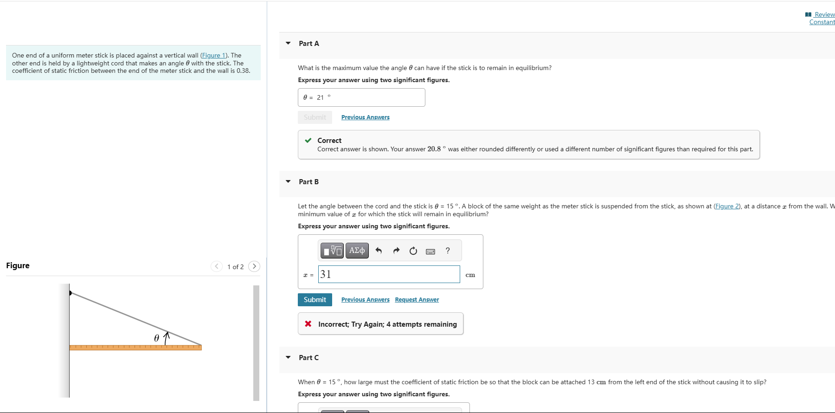This screenshot has width=835, height=413.
Task: Open the Figure 2 link in Part B
Action: click(727, 206)
